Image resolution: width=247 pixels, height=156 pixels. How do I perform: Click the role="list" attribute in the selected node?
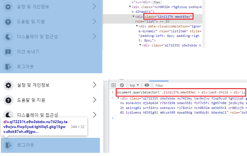point(145,21)
